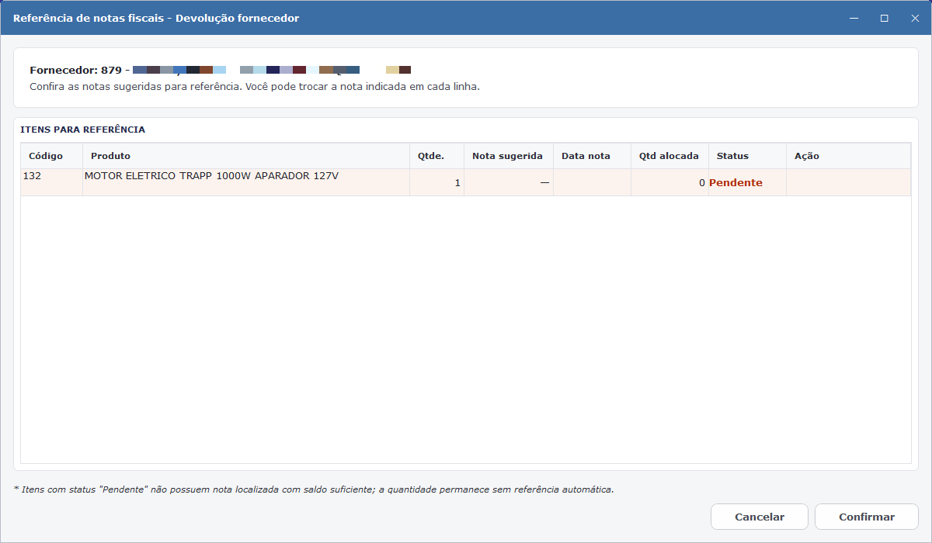Click the Cancelar button

click(760, 517)
